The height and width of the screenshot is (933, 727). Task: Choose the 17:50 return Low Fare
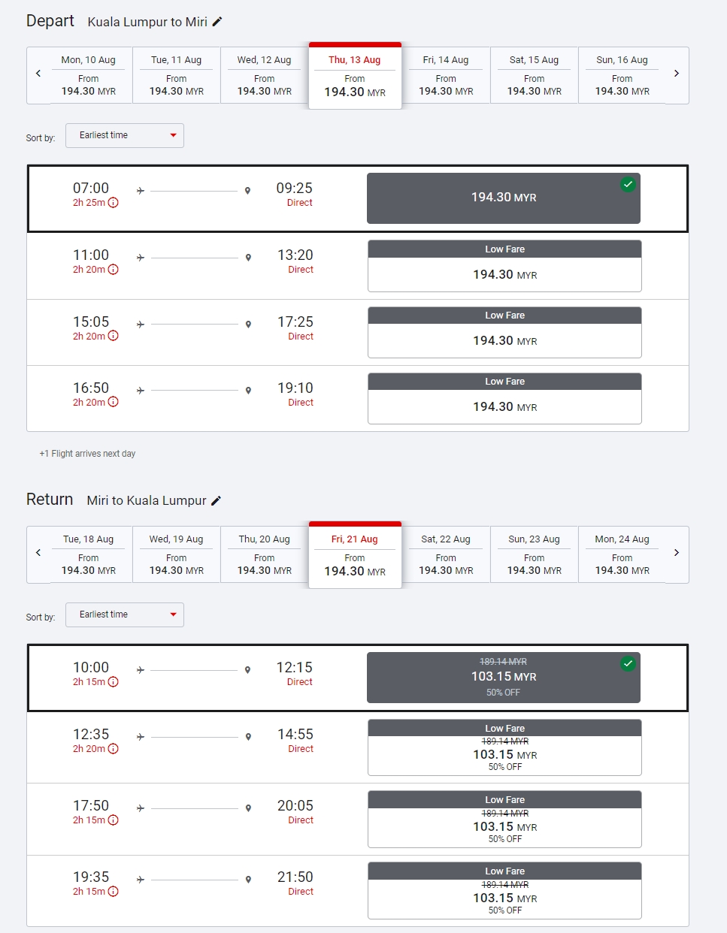(x=504, y=819)
